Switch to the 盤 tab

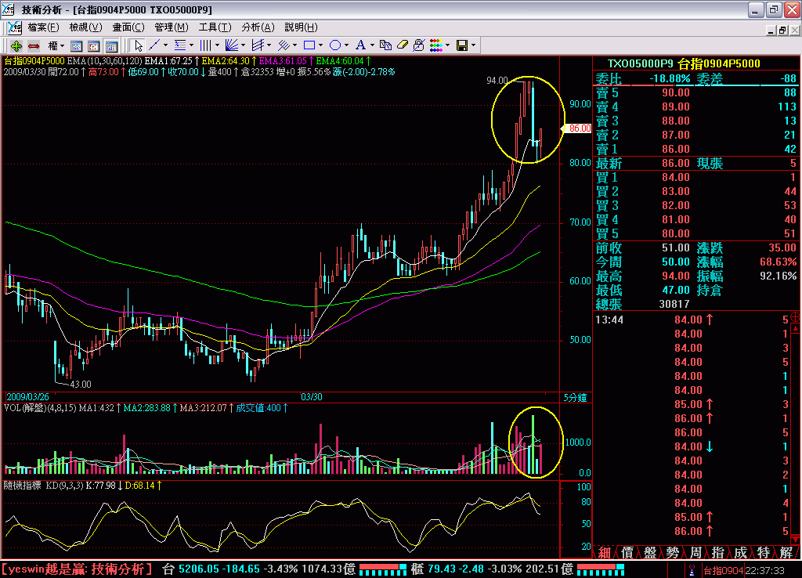coord(649,552)
